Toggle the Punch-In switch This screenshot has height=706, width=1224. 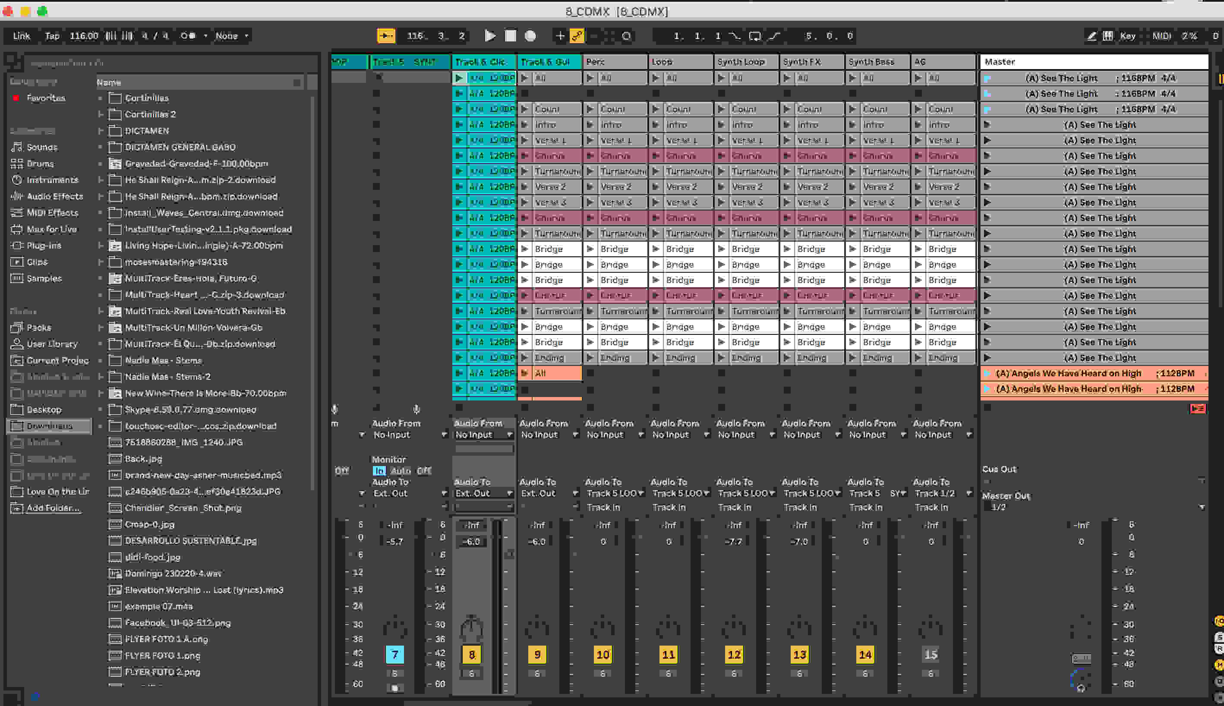pyautogui.click(x=735, y=35)
